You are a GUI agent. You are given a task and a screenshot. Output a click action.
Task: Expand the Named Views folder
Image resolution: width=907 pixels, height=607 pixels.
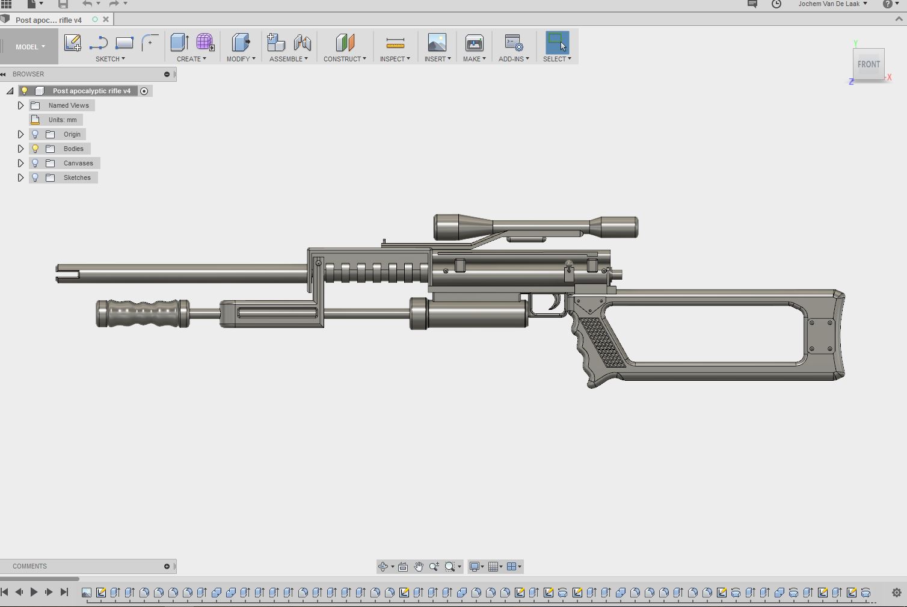tap(20, 105)
